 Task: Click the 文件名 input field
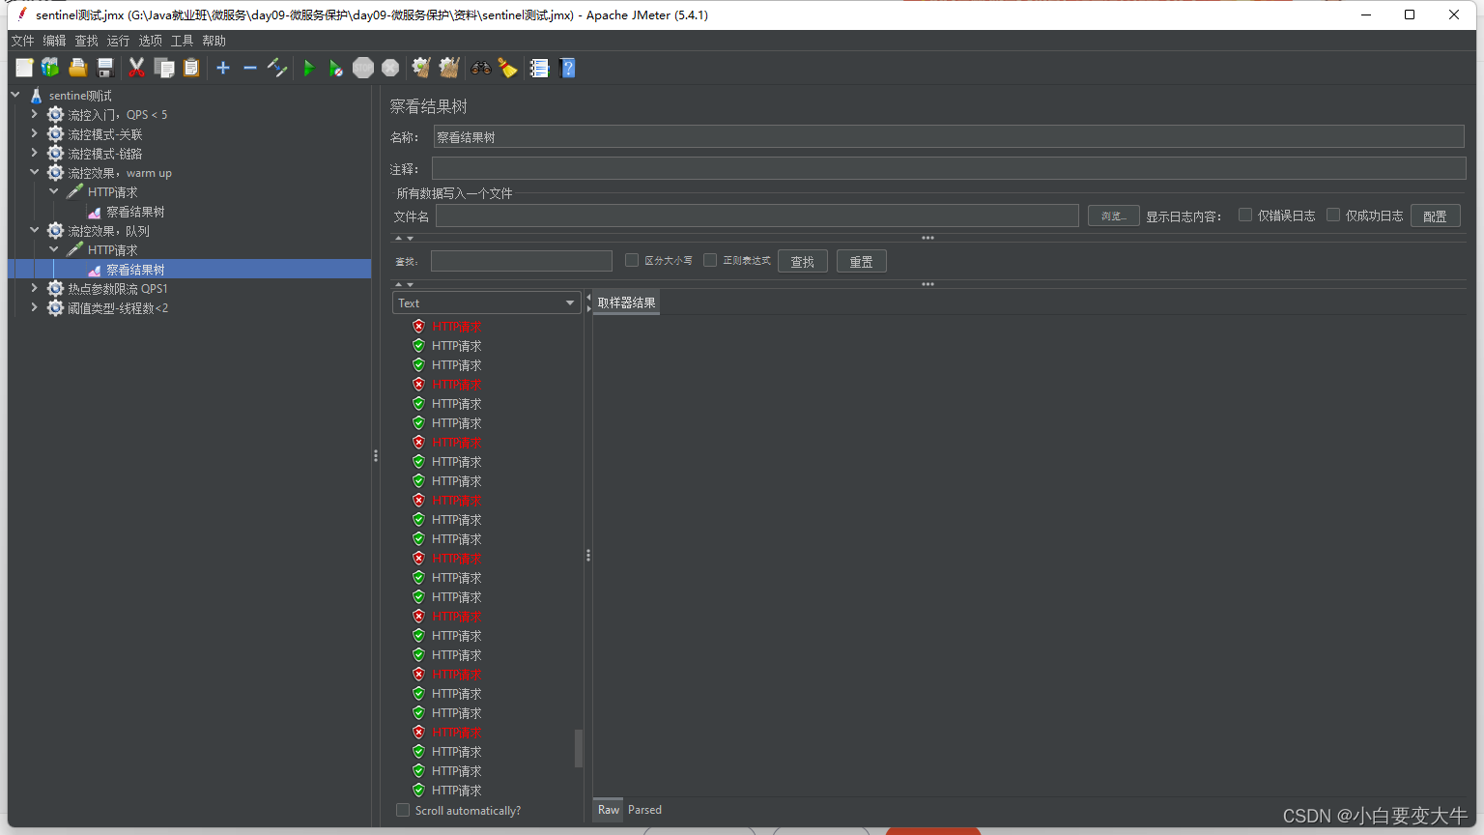[757, 216]
